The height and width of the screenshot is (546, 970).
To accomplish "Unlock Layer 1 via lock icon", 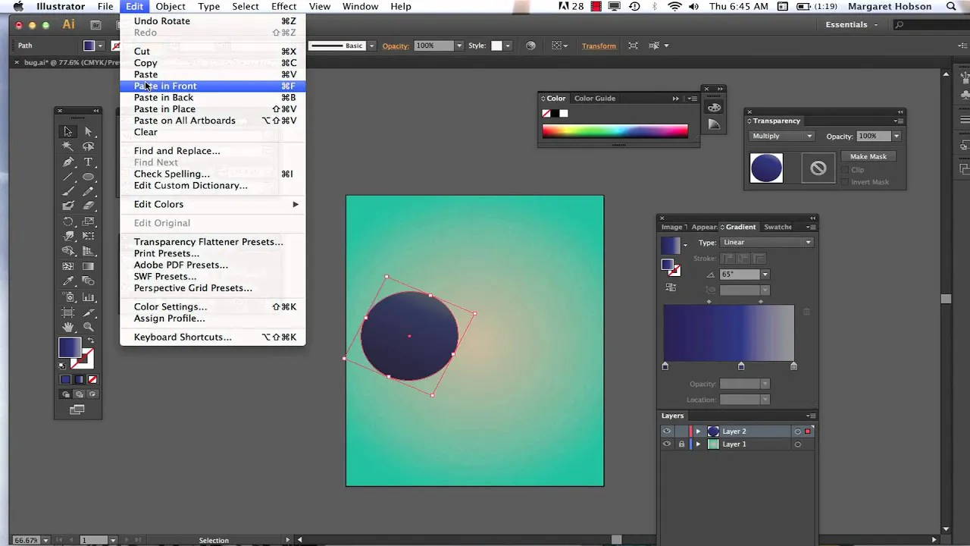I will [x=681, y=444].
